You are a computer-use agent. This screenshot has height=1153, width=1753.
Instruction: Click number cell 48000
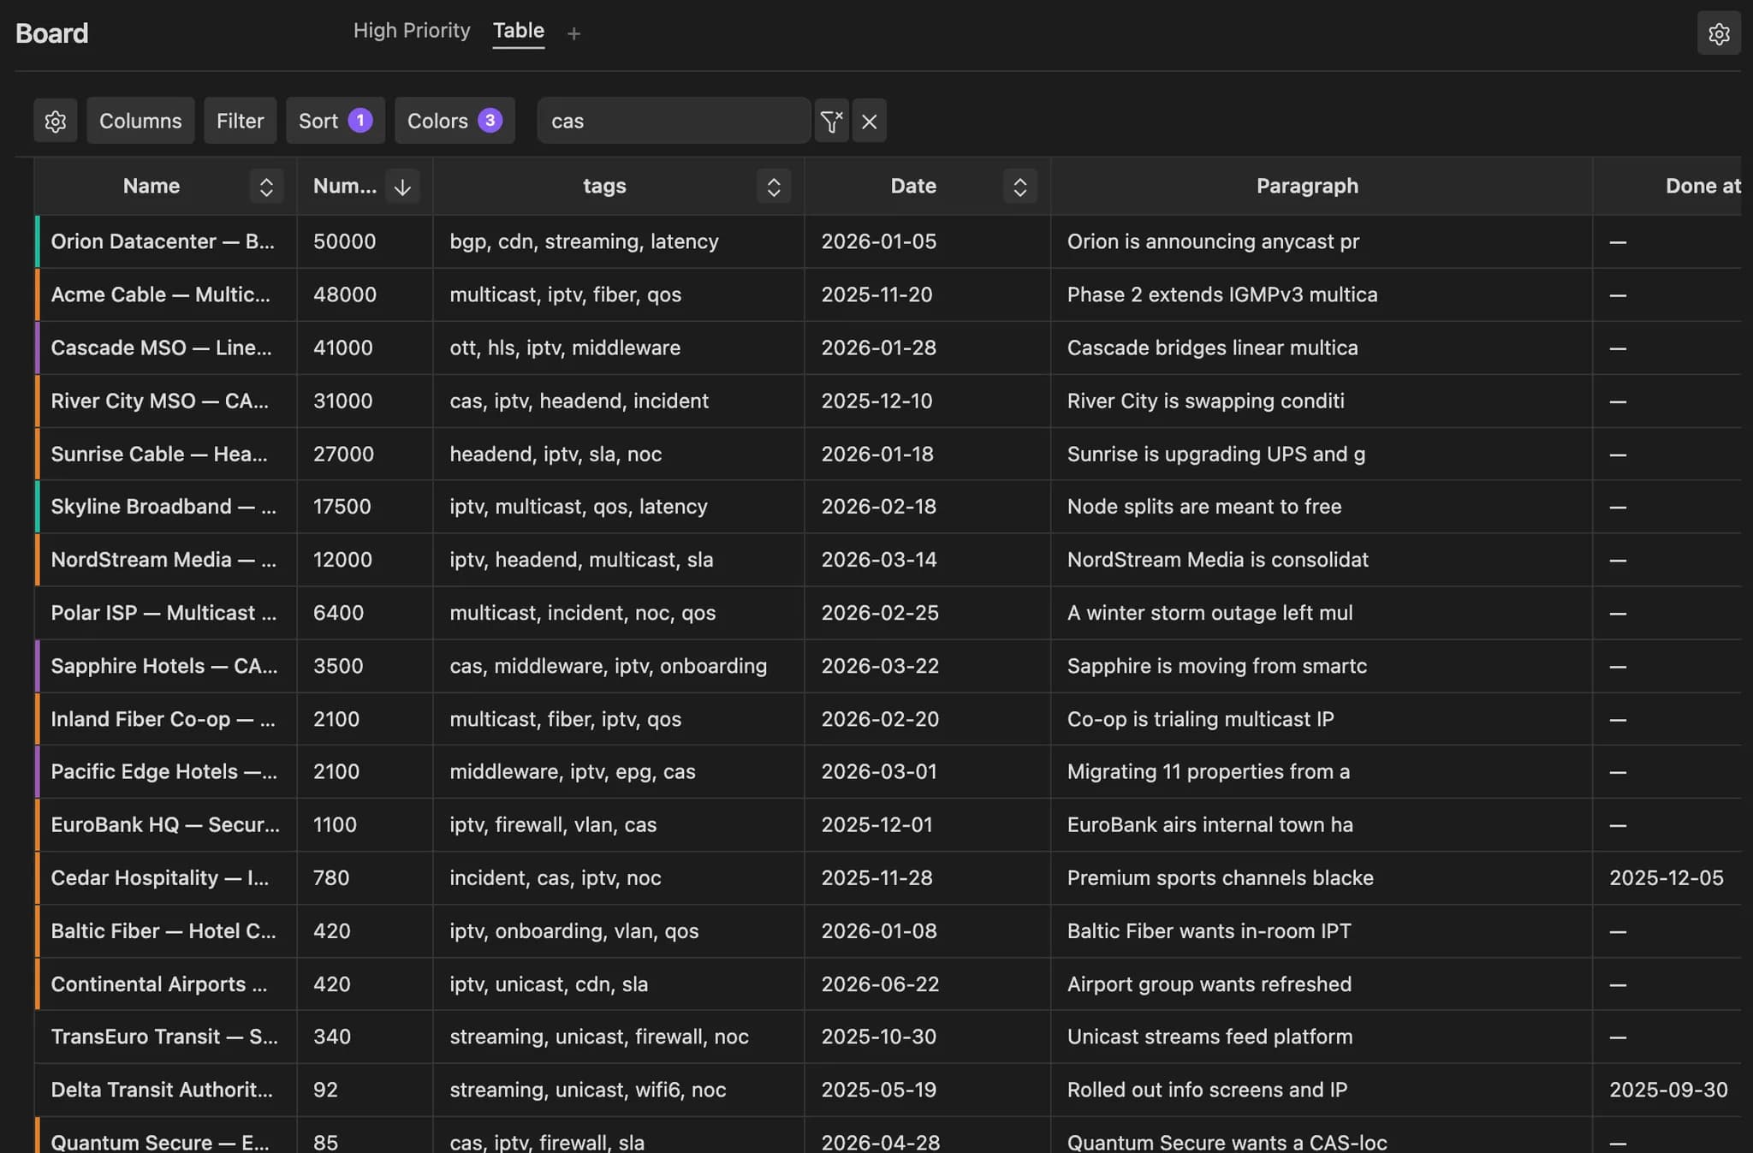coord(344,294)
